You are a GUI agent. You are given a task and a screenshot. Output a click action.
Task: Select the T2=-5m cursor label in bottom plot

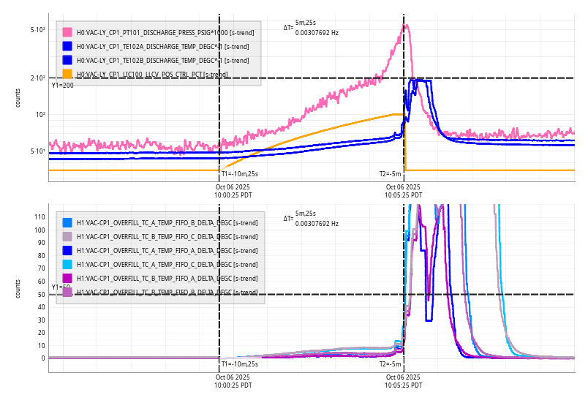coord(391,364)
